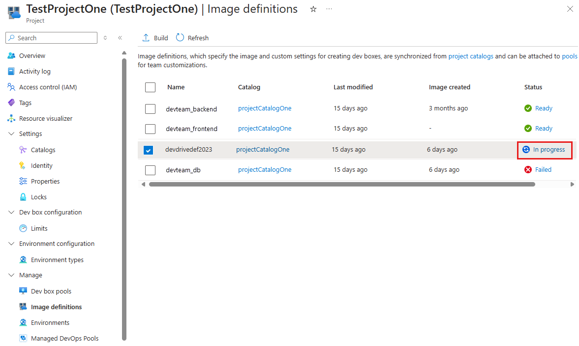
Task: Open the Tags icon in sidebar
Action: [x=11, y=103]
